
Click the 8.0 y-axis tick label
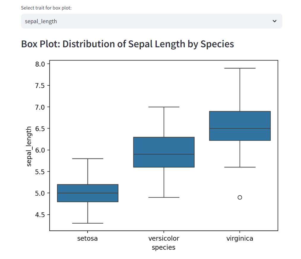39,64
